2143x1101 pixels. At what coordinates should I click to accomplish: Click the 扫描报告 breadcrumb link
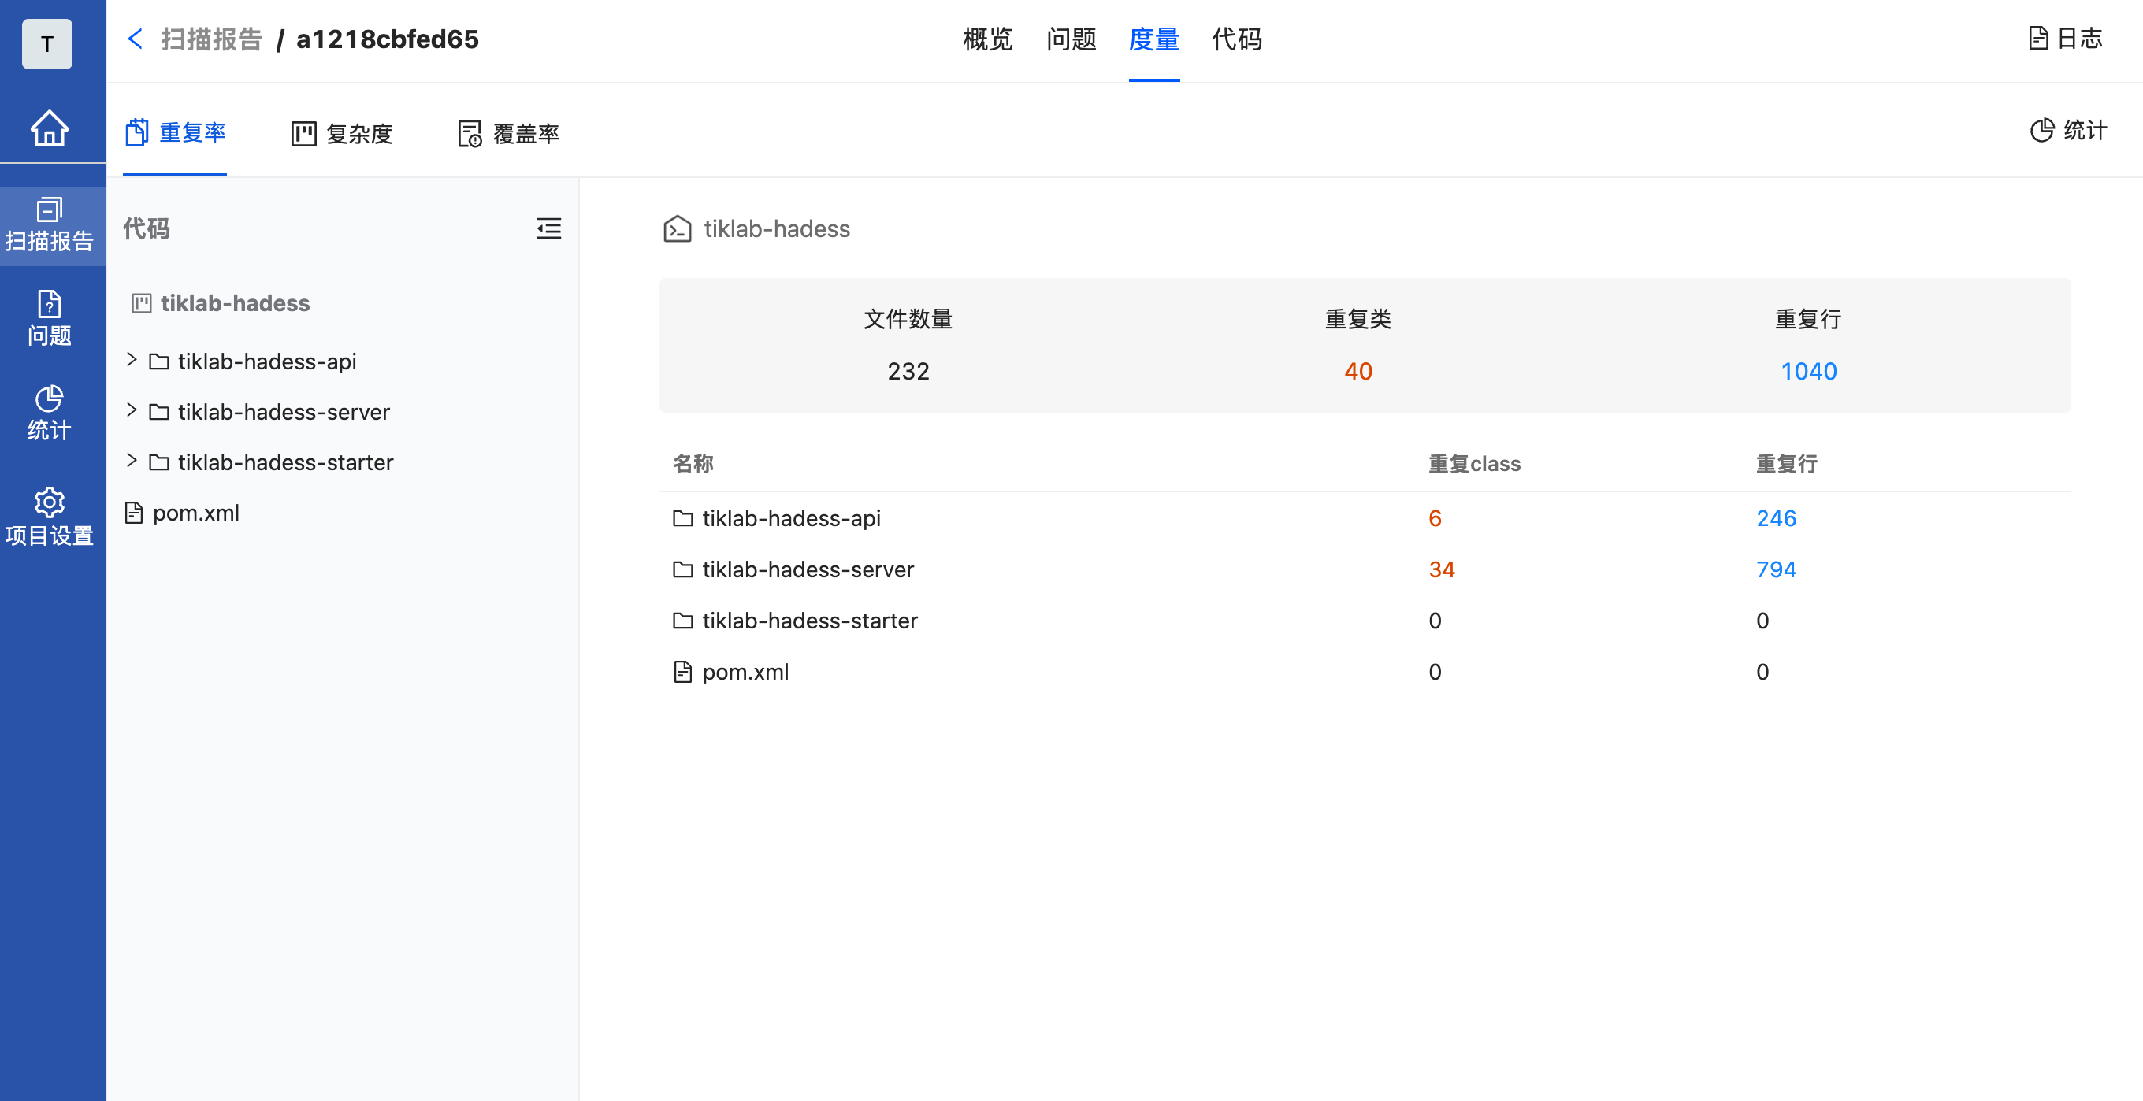(x=211, y=39)
